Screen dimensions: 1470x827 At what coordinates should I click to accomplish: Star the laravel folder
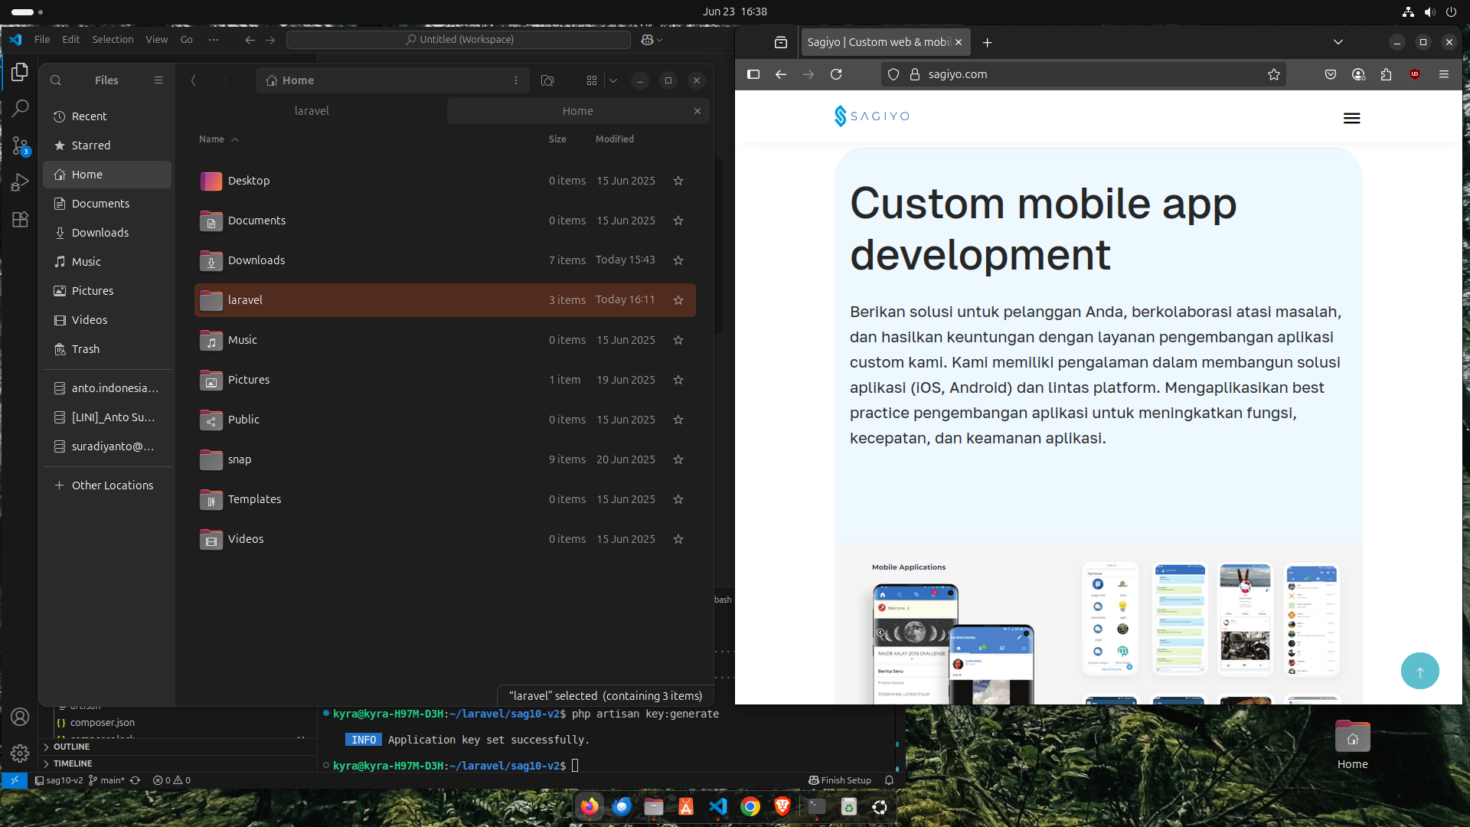click(678, 300)
